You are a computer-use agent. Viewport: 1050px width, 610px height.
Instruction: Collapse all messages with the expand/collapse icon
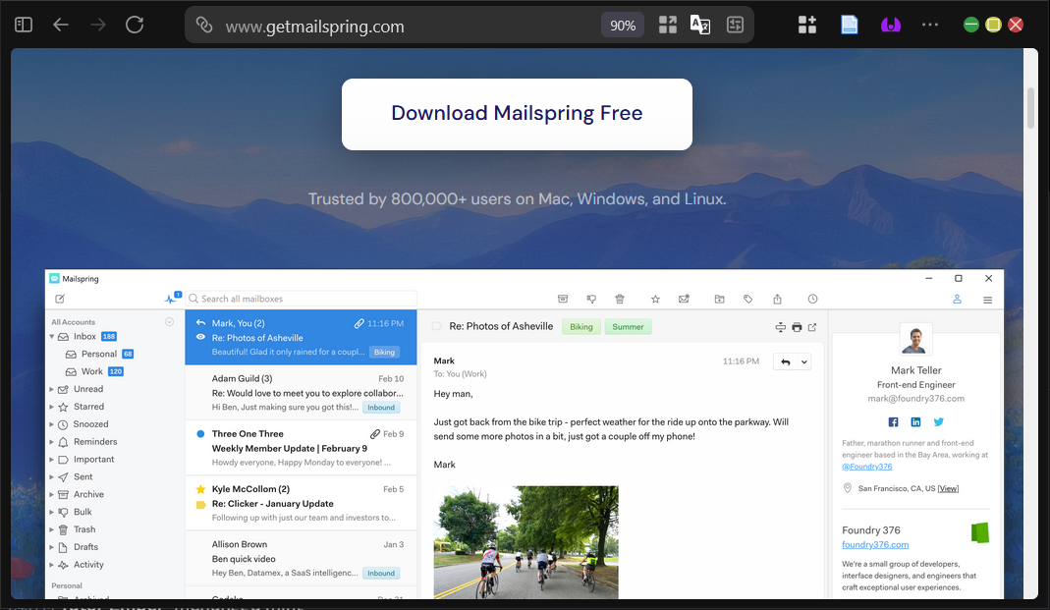[780, 327]
